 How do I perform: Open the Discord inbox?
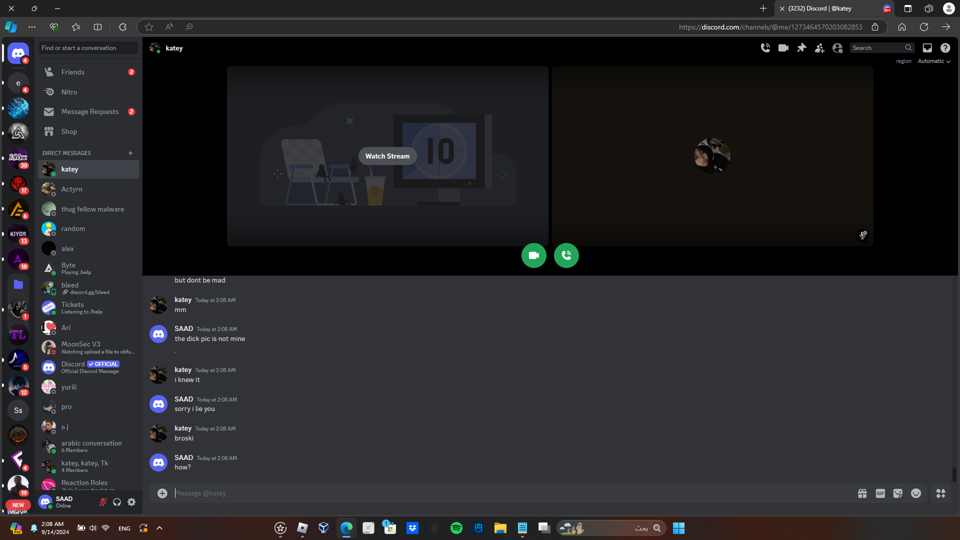[x=927, y=48]
